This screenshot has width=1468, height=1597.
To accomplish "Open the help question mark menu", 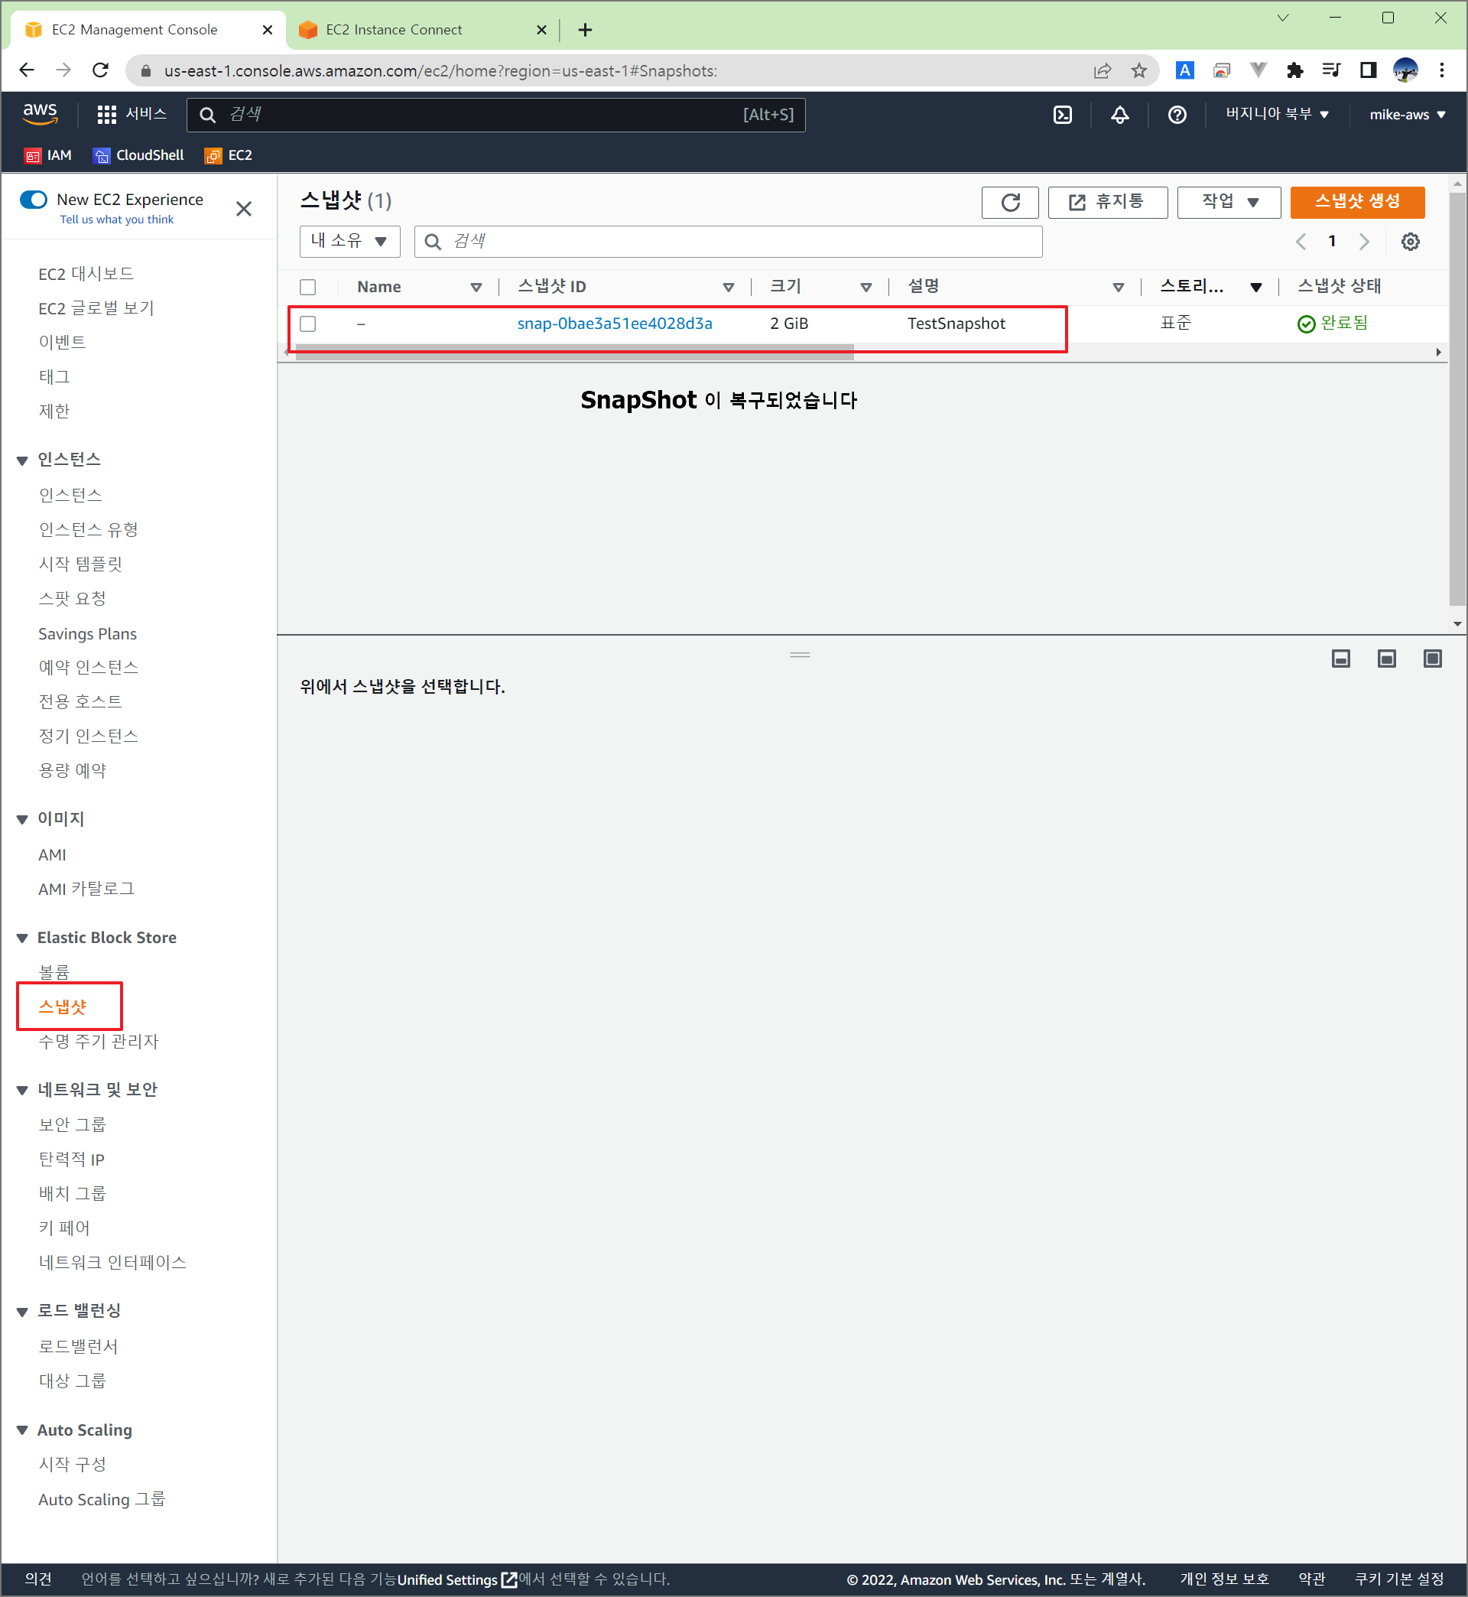I will [x=1177, y=115].
